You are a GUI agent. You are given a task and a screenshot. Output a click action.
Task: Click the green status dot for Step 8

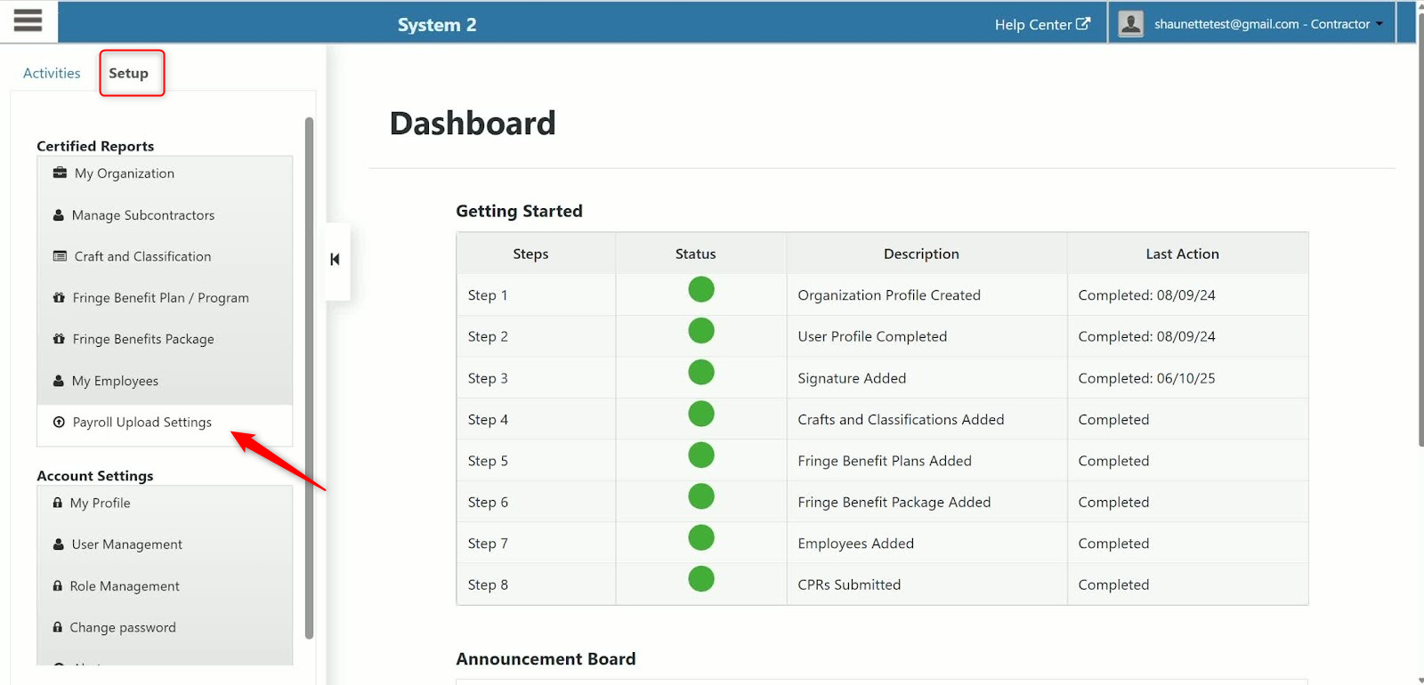[x=701, y=579]
